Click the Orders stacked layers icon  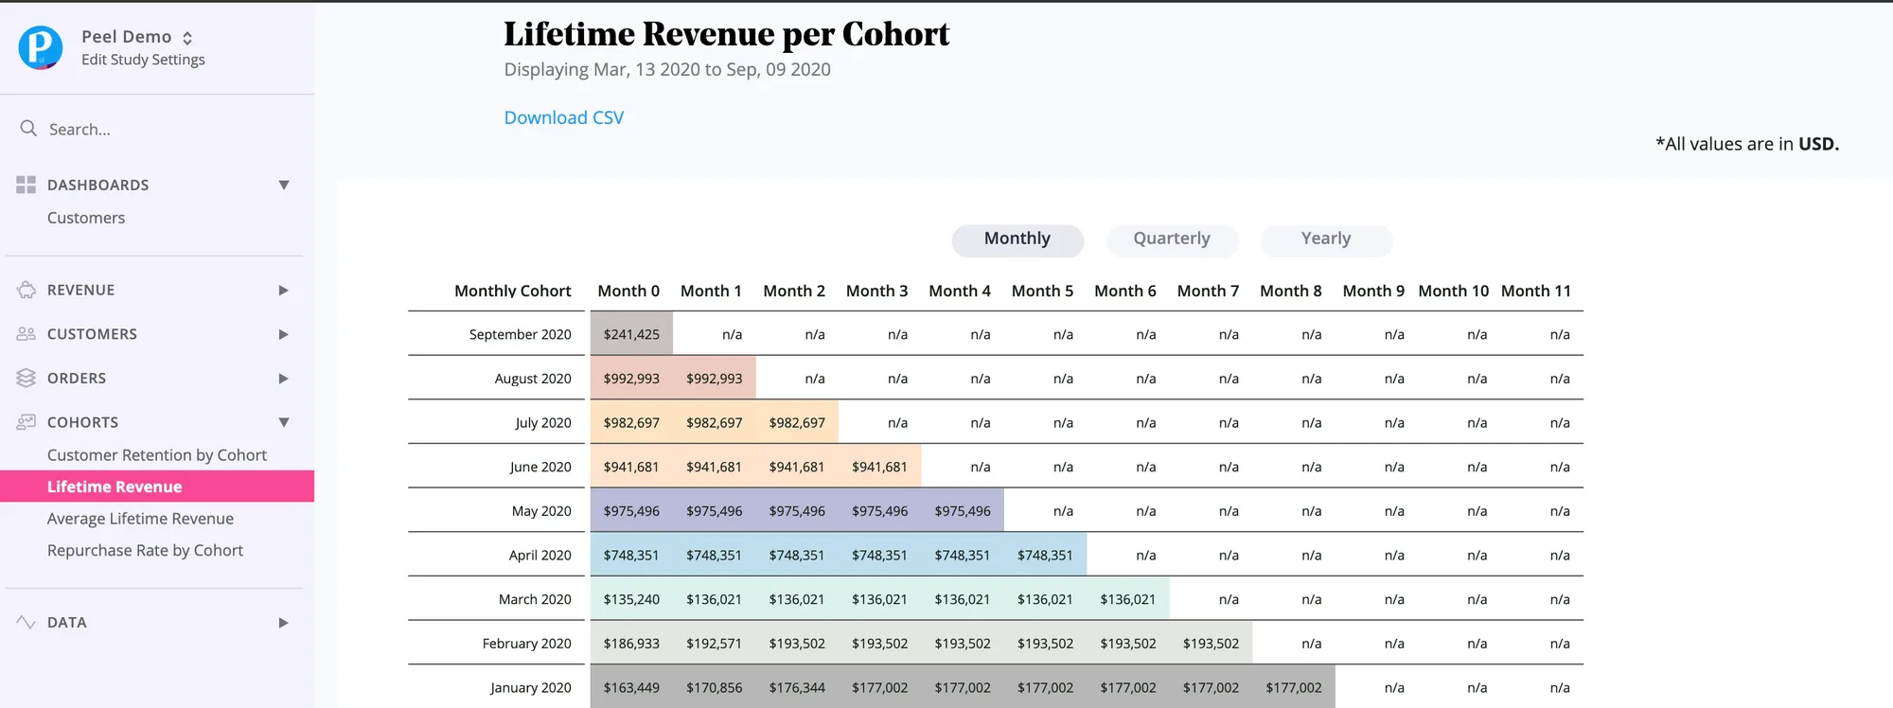(27, 378)
